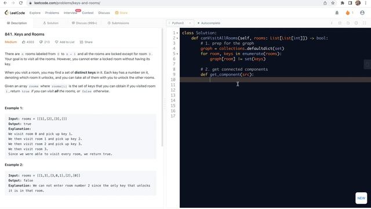Click the description panel vertical scrollbar
The width and height of the screenshot is (371, 209).
point(162,87)
